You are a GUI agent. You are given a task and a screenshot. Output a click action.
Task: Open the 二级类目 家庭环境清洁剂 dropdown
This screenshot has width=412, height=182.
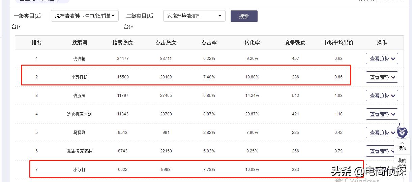click(194, 16)
